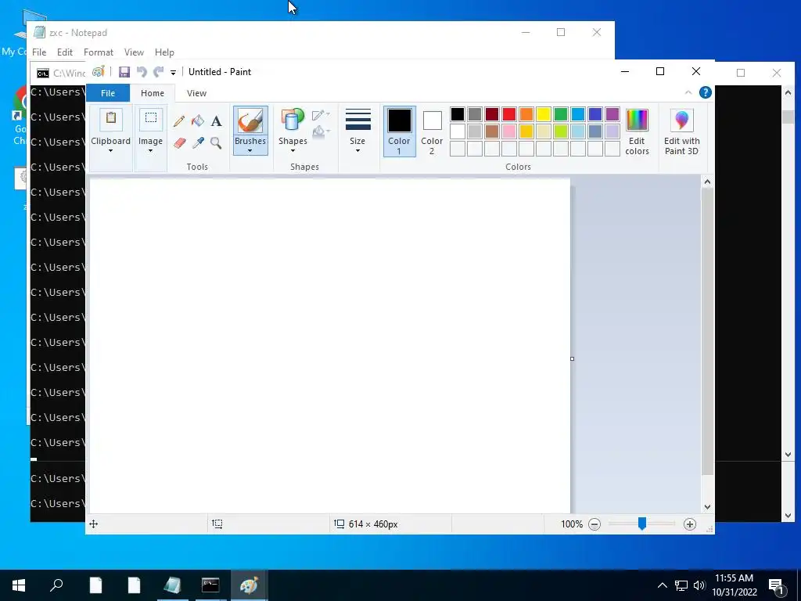The image size is (801, 601).
Task: Click the taskbar Search magnifier icon
Action: tap(56, 585)
